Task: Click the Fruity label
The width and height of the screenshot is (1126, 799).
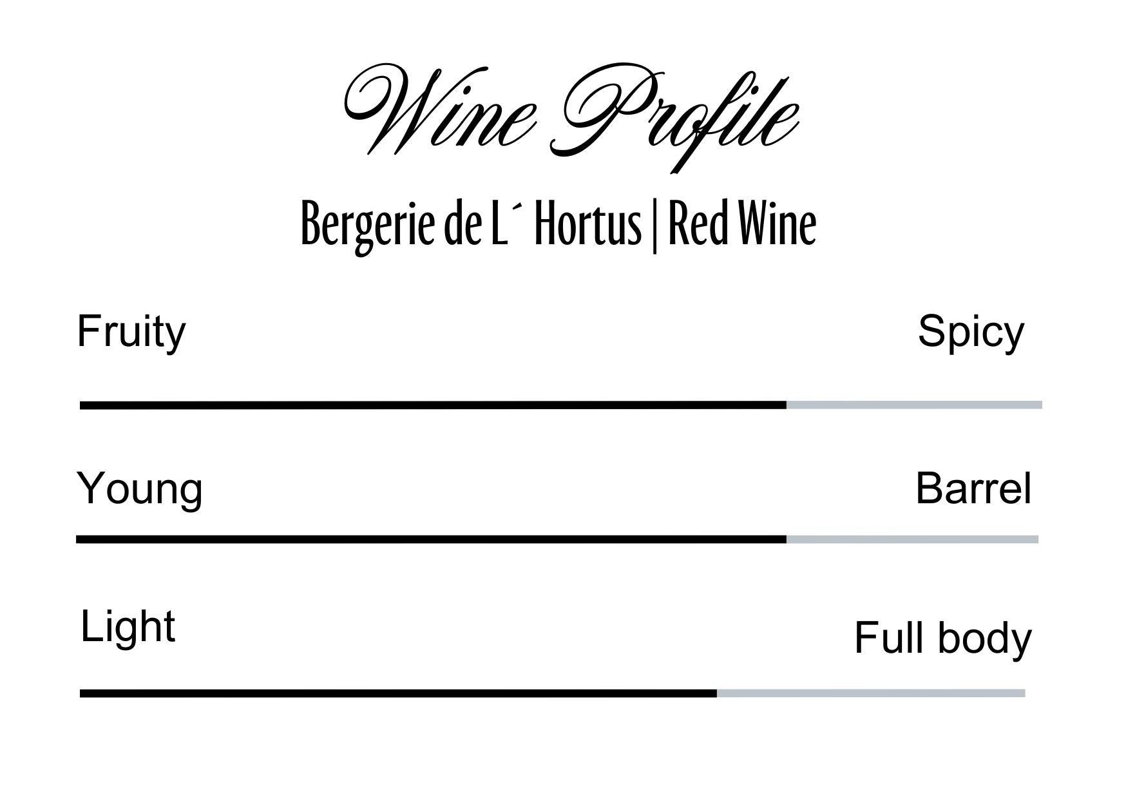Action: coord(131,332)
